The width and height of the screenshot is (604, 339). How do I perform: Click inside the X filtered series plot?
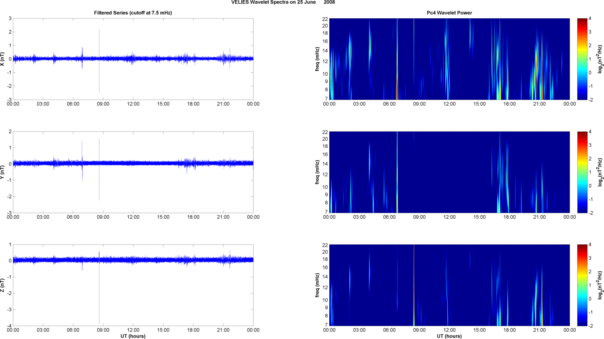133,59
